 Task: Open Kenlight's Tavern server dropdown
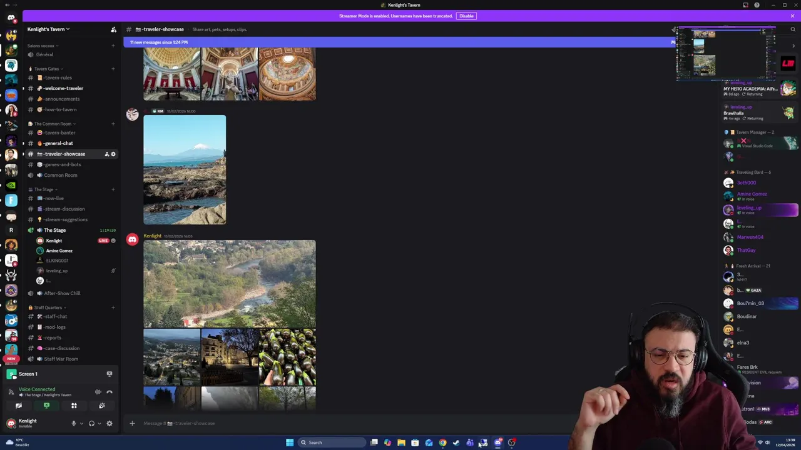(48, 29)
